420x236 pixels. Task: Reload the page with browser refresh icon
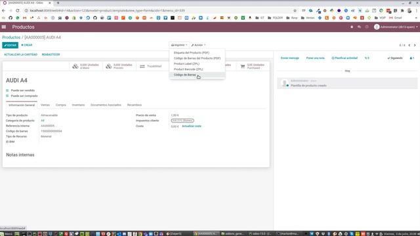(x=18, y=10)
